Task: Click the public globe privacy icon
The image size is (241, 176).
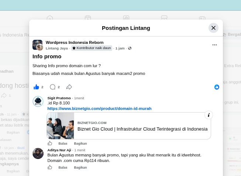Action: (130, 48)
